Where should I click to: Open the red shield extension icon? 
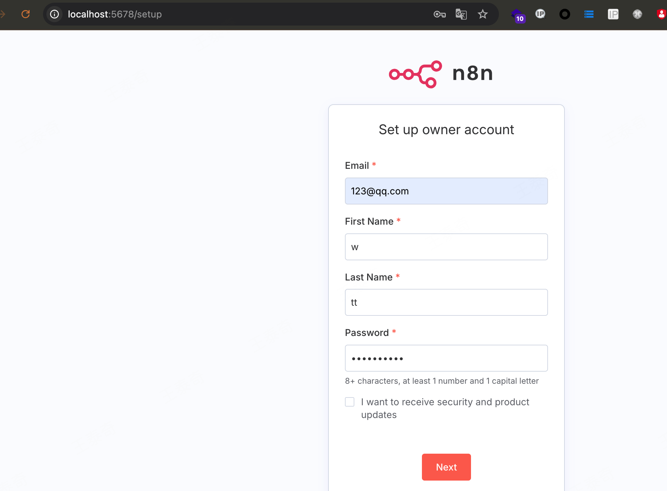(661, 14)
